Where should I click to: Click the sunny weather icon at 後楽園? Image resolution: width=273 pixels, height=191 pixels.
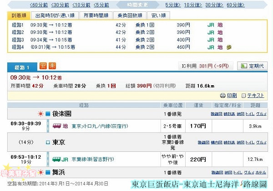(40, 114)
